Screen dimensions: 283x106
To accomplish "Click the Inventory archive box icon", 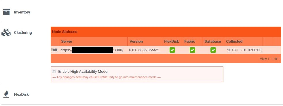I will (6, 12).
